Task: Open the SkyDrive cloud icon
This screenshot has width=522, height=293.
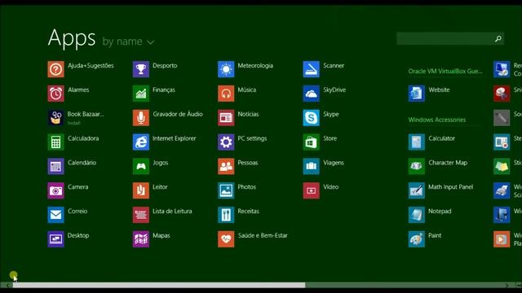Action: [312, 94]
